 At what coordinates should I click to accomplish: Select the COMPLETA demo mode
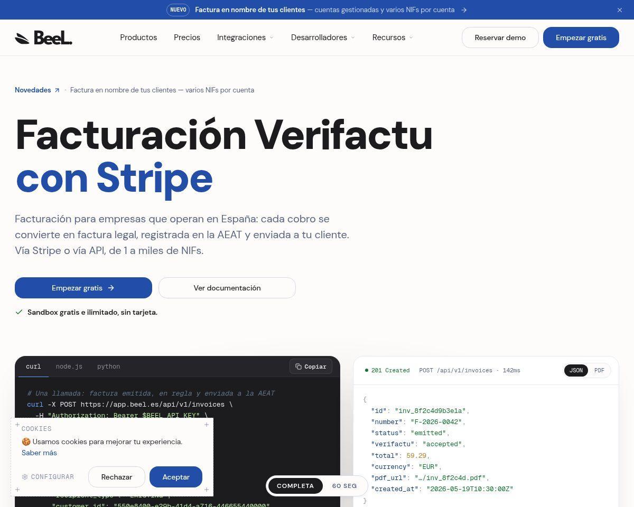point(295,486)
